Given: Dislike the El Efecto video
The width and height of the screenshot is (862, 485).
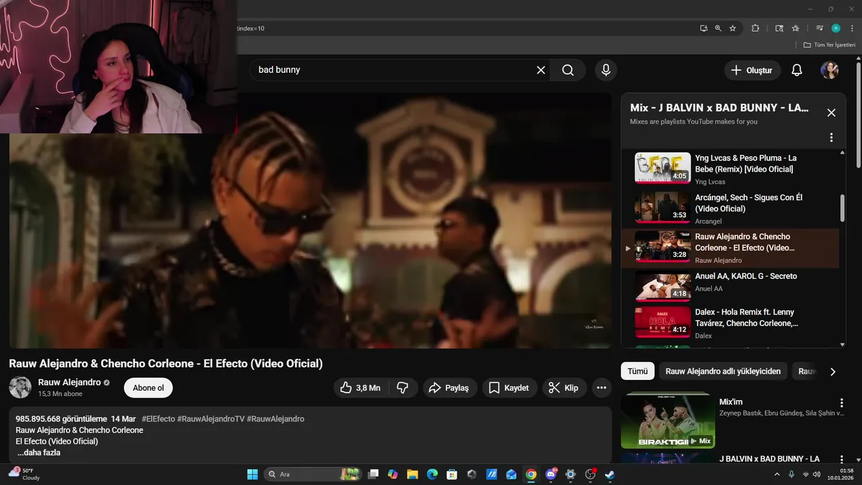Looking at the screenshot, I should coord(403,387).
